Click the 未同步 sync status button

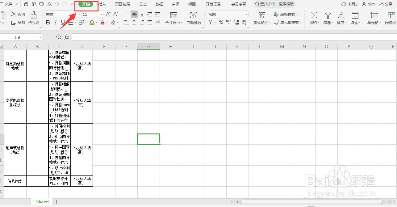pos(350,4)
